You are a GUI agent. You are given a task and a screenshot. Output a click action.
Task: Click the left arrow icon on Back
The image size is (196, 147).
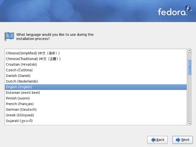click(153, 140)
